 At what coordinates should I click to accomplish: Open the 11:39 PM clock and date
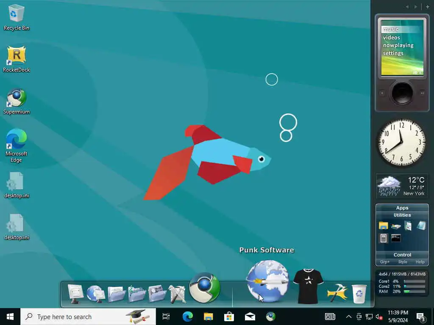point(398,317)
